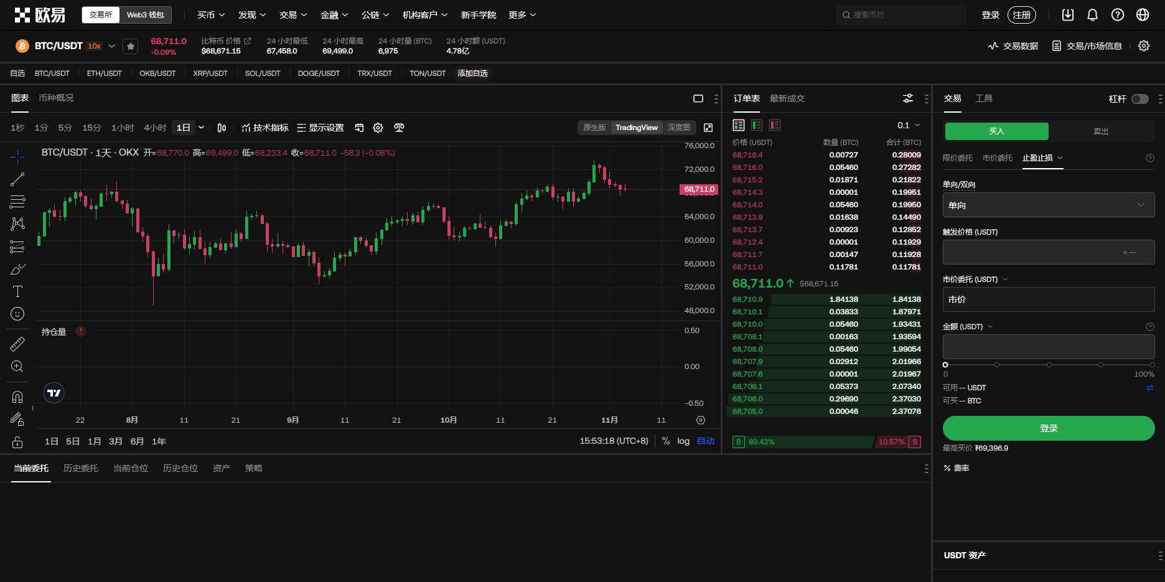
Task: Click the 搜索币对 search box
Action: 901,15
